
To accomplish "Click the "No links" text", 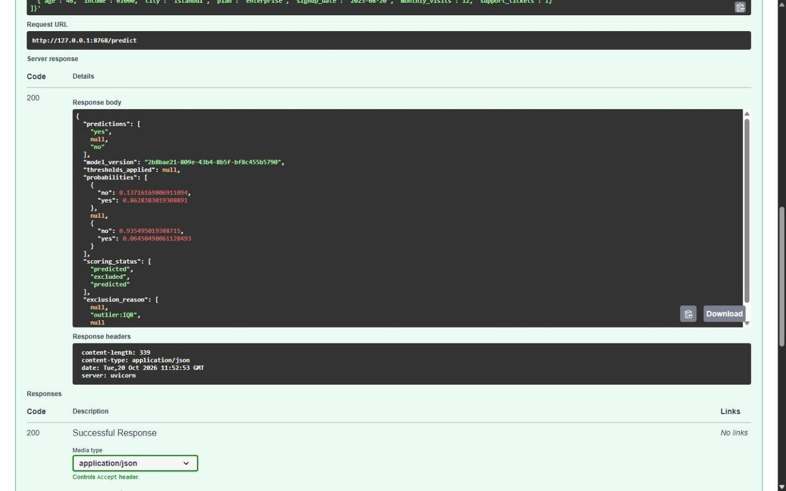I will (x=734, y=433).
